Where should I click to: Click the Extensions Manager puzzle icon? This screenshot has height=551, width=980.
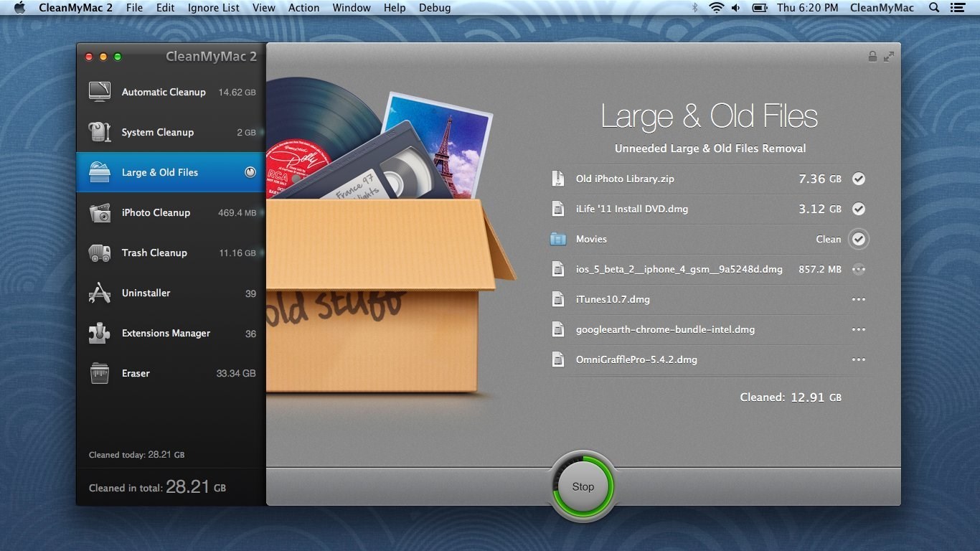(x=99, y=333)
